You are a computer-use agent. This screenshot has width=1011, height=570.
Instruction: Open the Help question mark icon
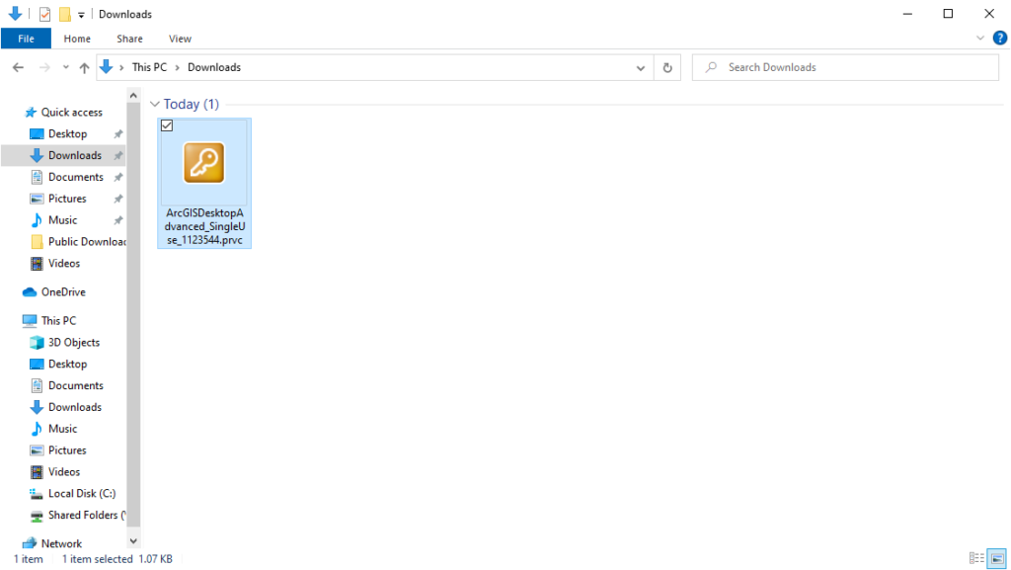click(999, 39)
